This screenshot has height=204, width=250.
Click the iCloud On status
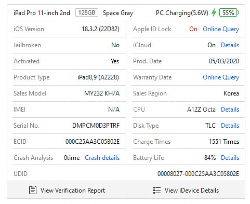(x=212, y=45)
